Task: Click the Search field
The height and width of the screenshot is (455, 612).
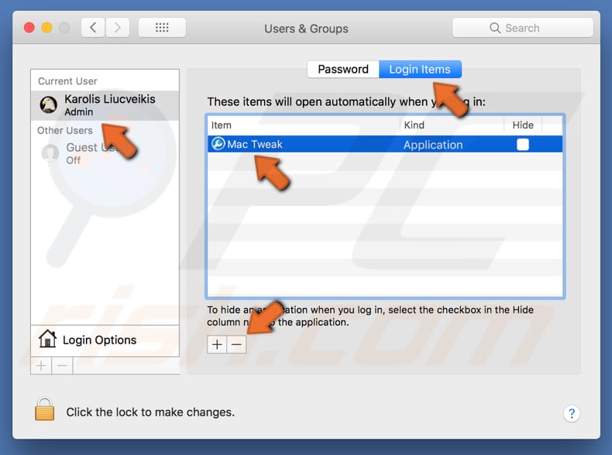Action: click(x=522, y=28)
